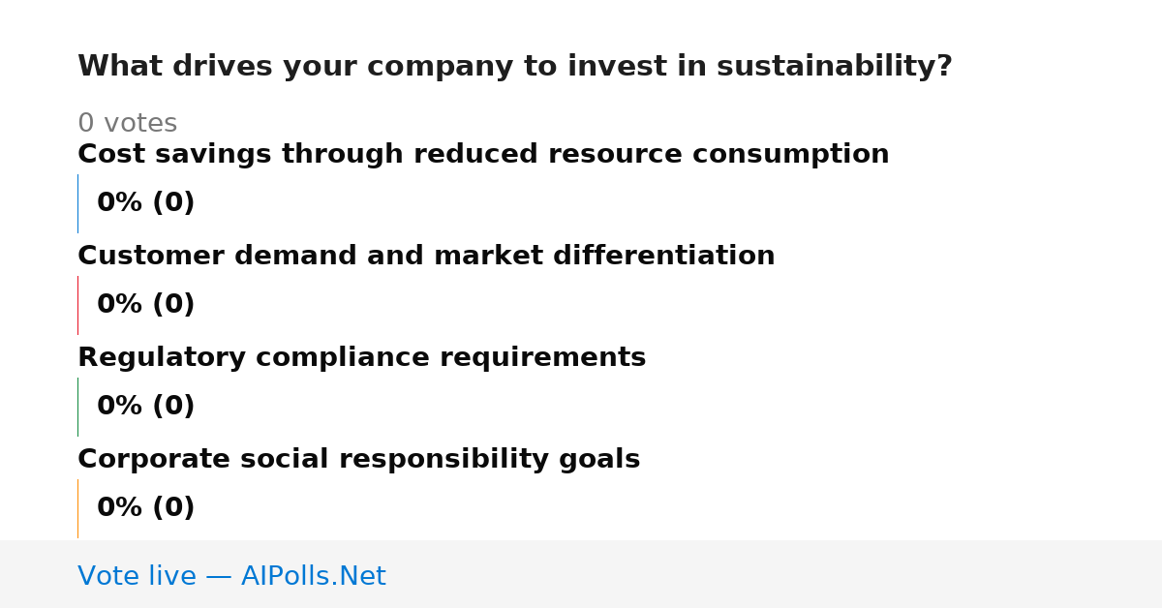Click the red bar for Customer demand
Screen dimensions: 1162x608
click(77, 305)
